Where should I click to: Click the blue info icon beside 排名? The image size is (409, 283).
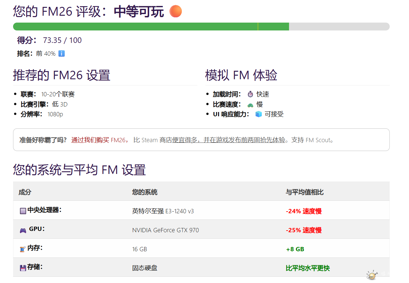tap(61, 53)
